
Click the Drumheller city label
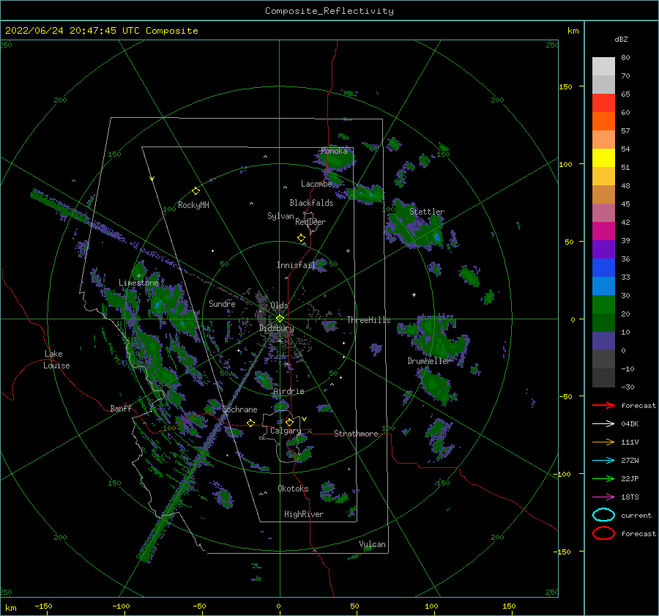click(428, 361)
